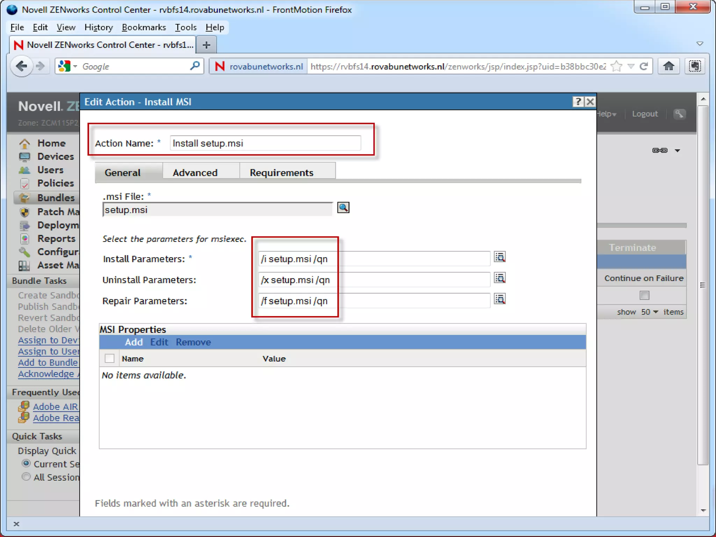This screenshot has width=716, height=537.
Task: Click the dialog help question mark icon
Action: pyautogui.click(x=578, y=102)
